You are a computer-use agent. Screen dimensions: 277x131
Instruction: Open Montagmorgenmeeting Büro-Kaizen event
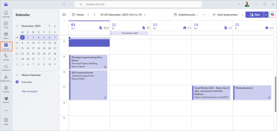click(88, 62)
